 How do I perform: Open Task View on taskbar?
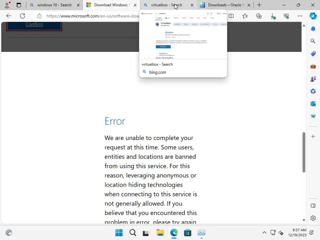click(146, 232)
